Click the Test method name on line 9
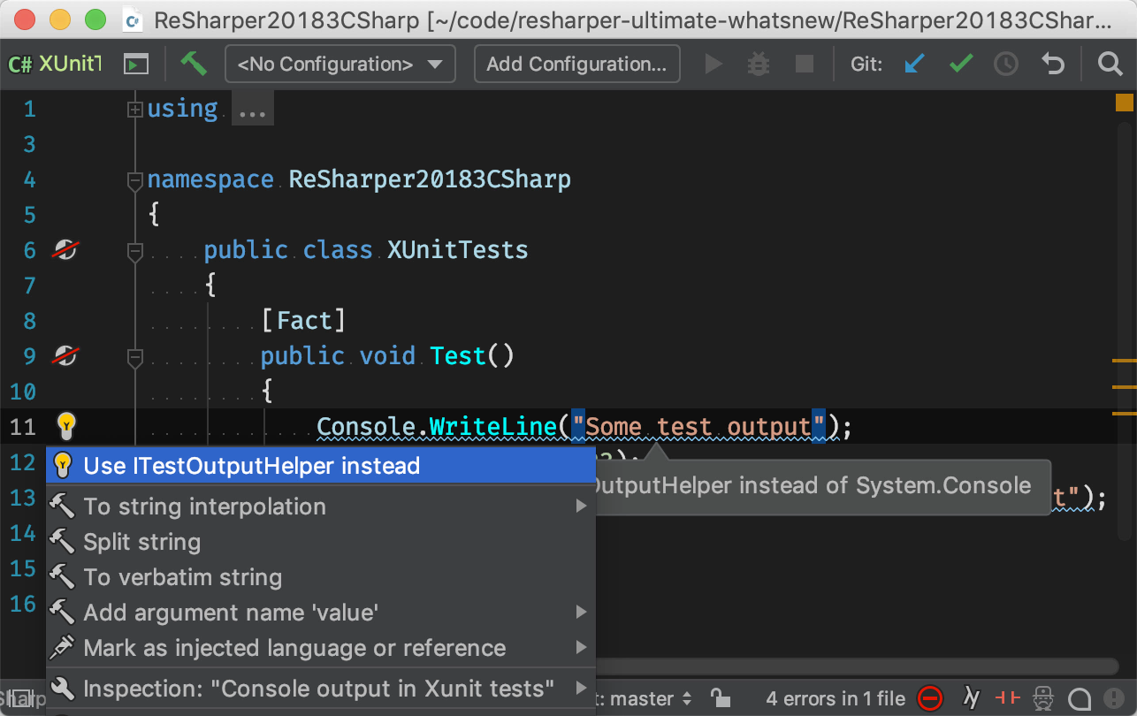This screenshot has width=1137, height=716. pos(458,356)
